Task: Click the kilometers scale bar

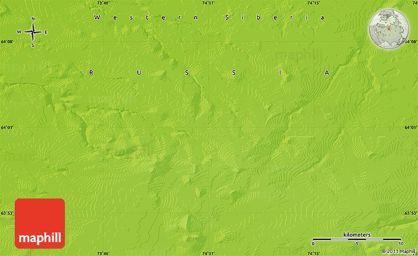Action: 357,239
